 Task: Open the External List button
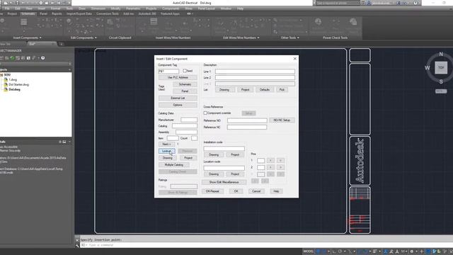pos(178,98)
